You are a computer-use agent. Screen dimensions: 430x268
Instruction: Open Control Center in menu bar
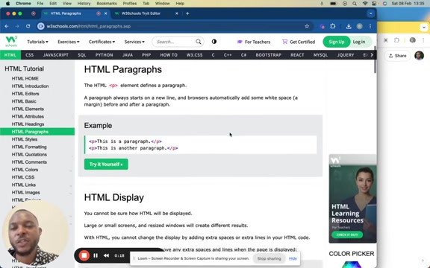click(374, 4)
